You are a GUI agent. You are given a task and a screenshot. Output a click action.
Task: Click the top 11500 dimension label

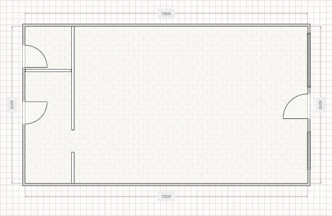[166, 14]
